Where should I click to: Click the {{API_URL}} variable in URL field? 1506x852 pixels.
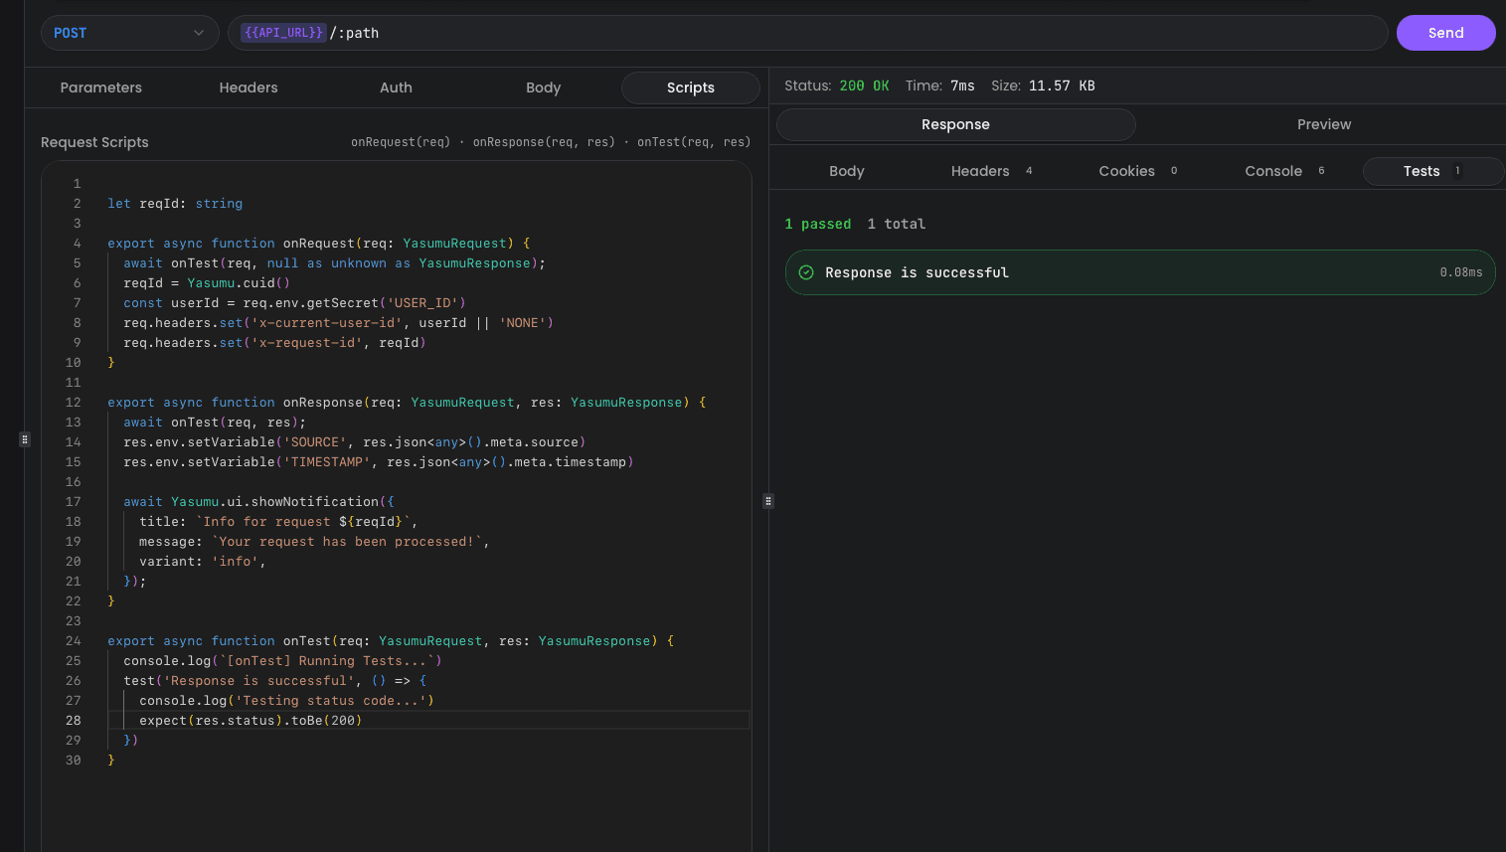point(283,33)
